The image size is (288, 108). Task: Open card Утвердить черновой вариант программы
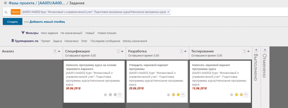coord(157,82)
